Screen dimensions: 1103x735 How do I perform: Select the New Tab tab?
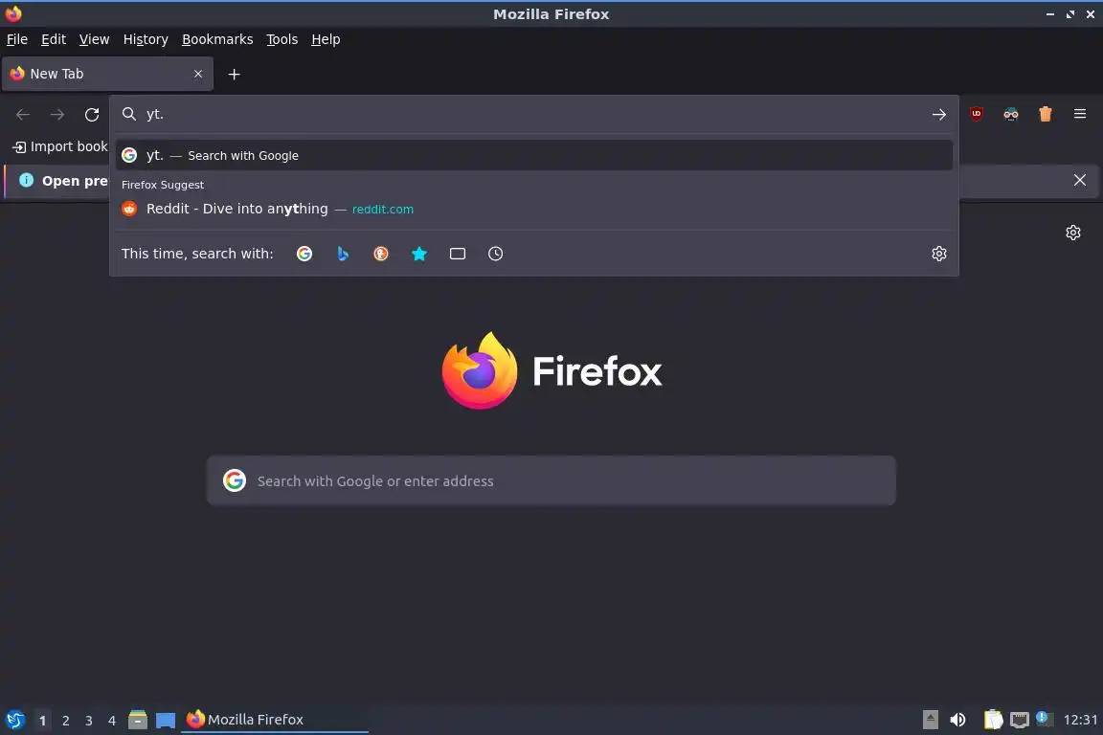pos(107,74)
